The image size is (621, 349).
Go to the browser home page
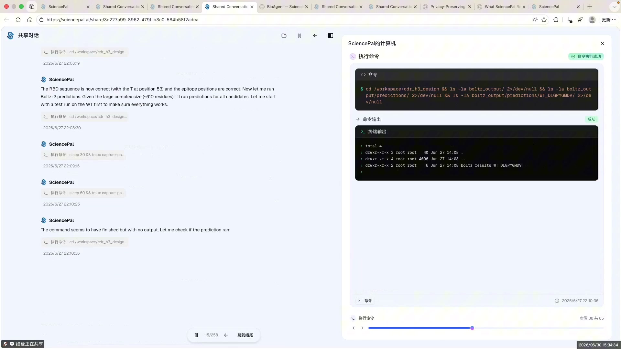click(30, 20)
